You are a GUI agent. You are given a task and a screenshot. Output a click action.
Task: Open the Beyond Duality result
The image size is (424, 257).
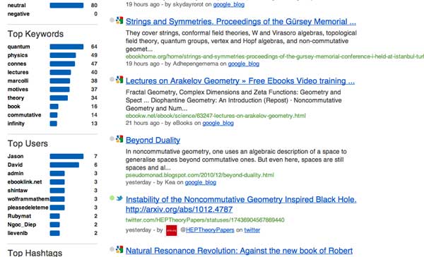153,140
